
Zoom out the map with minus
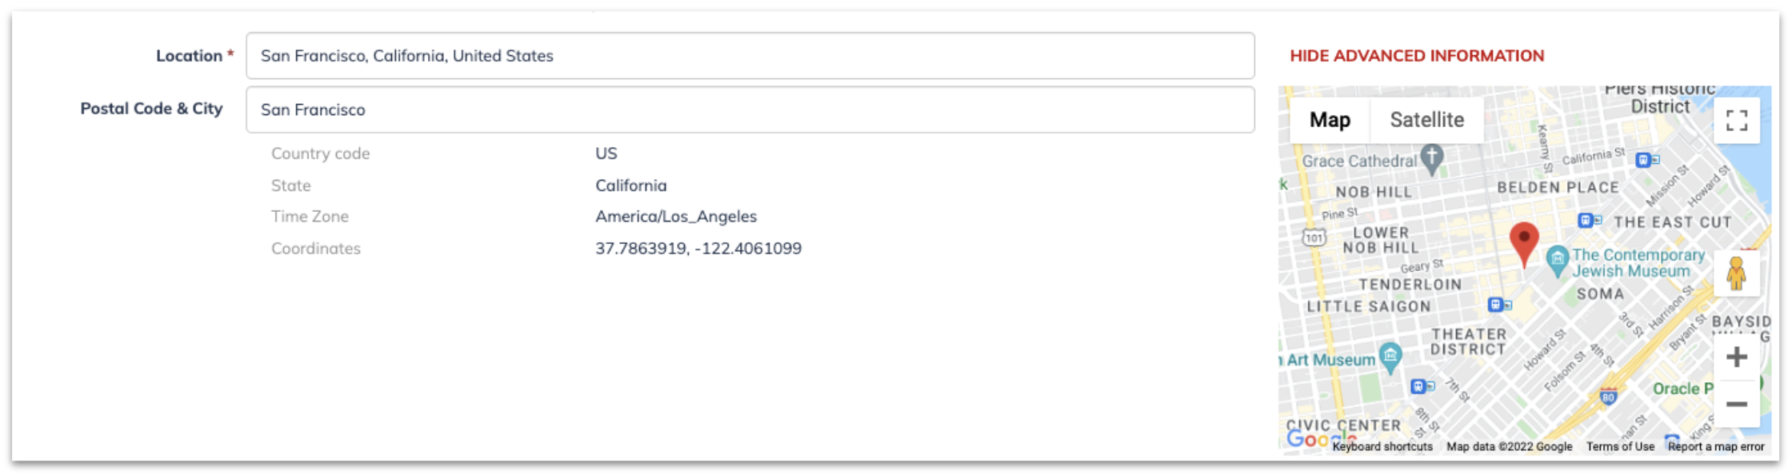click(x=1736, y=404)
